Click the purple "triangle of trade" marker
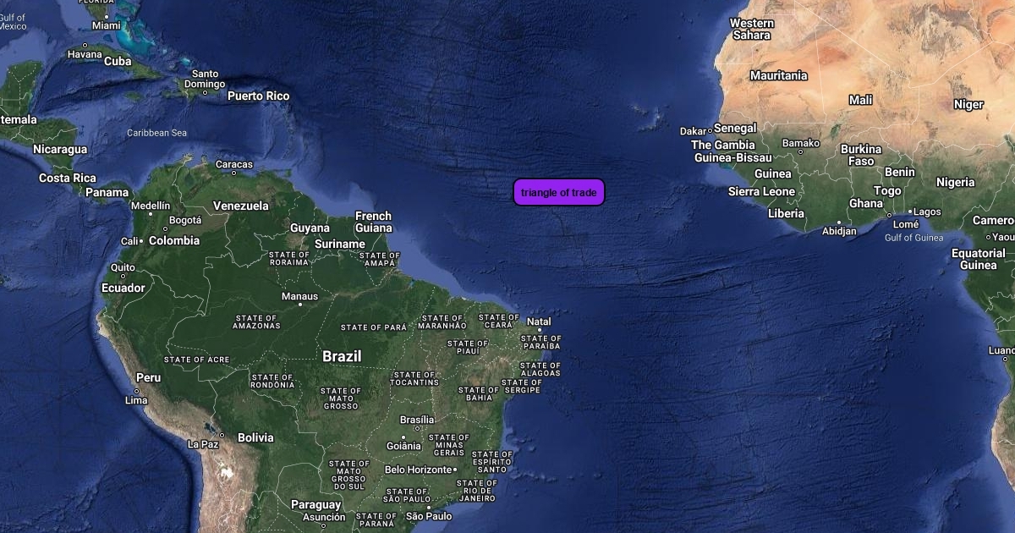Viewport: 1015px width, 533px height. (559, 192)
